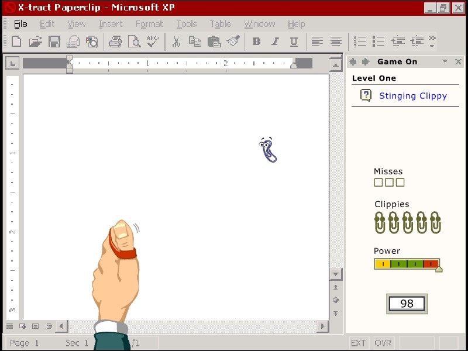
Task: Enable overtype mode via OVR indicator
Action: click(x=383, y=343)
